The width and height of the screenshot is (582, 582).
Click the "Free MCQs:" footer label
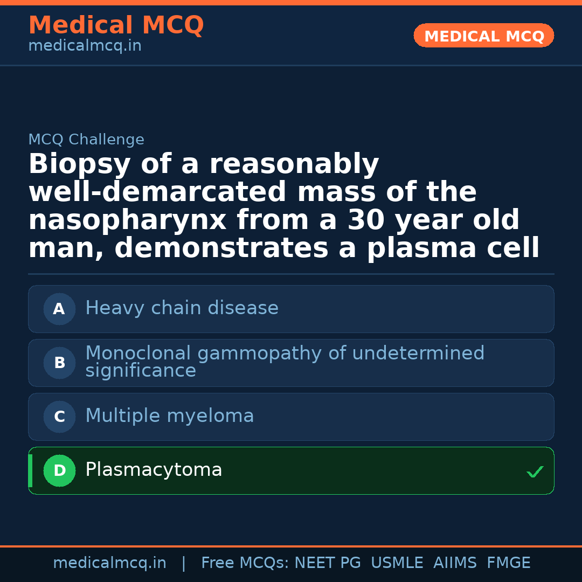pos(245,563)
